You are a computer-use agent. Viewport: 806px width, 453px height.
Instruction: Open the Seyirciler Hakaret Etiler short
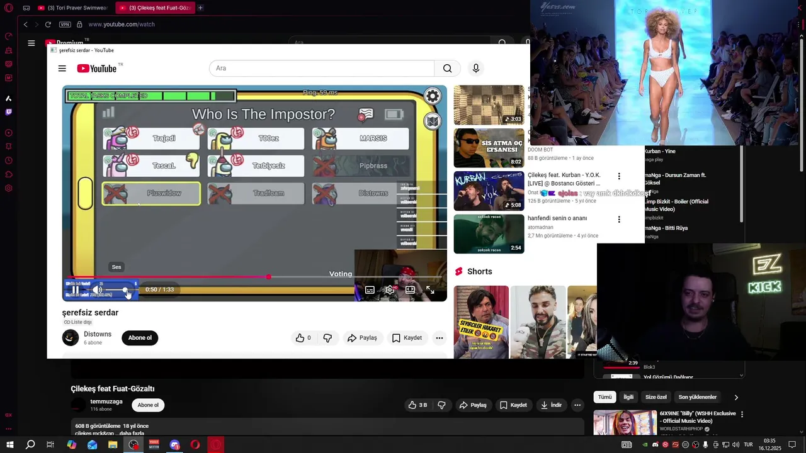(x=481, y=322)
